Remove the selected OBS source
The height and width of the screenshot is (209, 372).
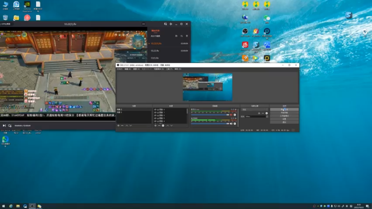(x=159, y=125)
